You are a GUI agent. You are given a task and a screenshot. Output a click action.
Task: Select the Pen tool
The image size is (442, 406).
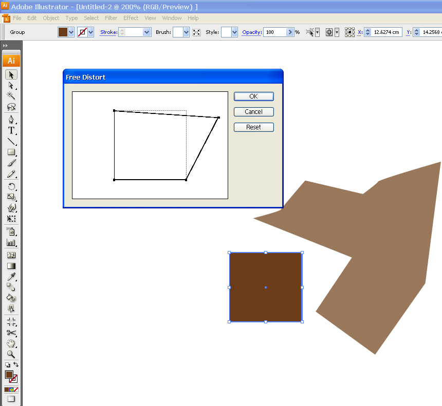point(11,120)
